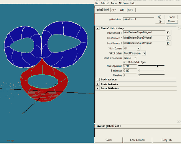Viewport: 181px width, 144px height.
Task: Click the Input Surface 1 field
Action: [144, 33]
